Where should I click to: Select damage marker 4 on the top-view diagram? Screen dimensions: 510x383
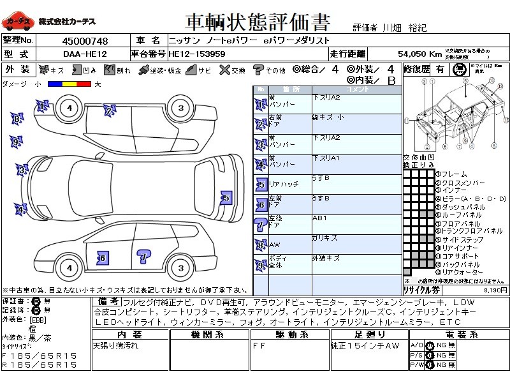(21, 209)
